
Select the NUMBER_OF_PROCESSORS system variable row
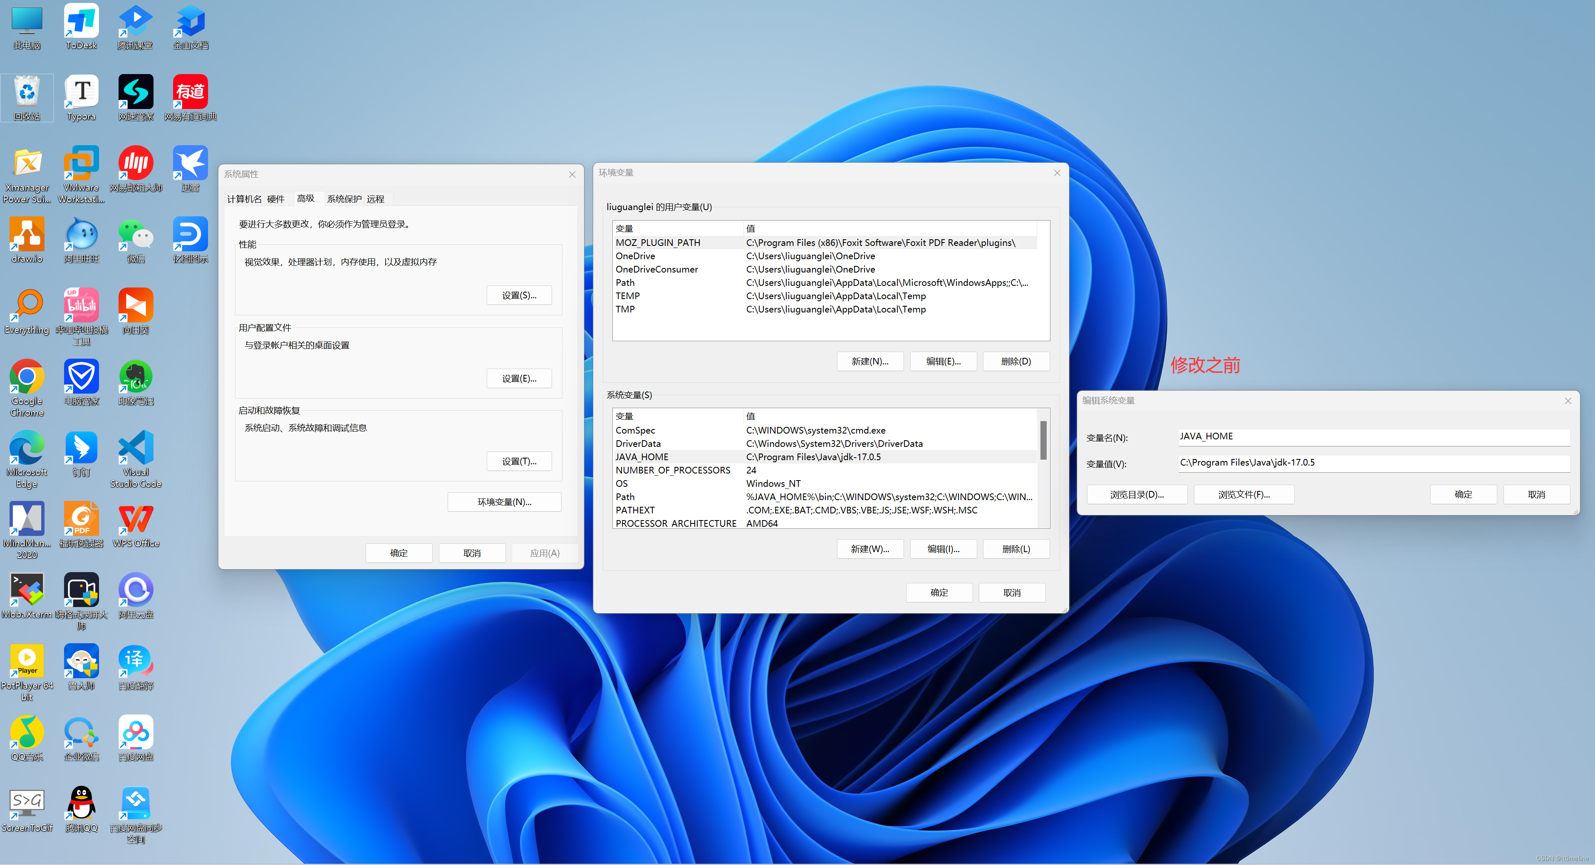coord(825,470)
